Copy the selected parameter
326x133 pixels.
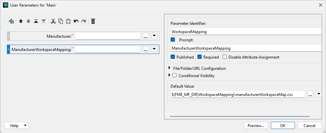tap(61, 21)
